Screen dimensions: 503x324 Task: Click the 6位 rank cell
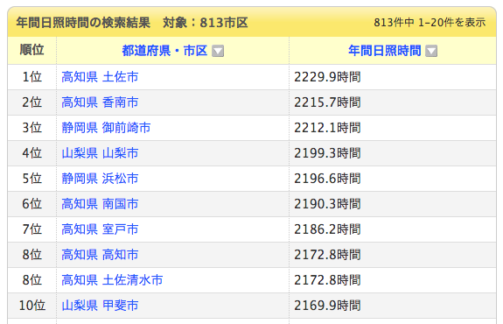tap(32, 204)
